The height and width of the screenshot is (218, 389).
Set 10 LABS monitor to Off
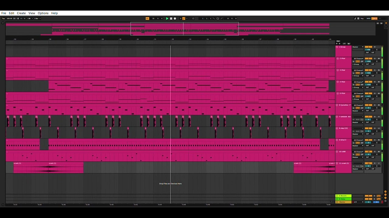(x=362, y=154)
